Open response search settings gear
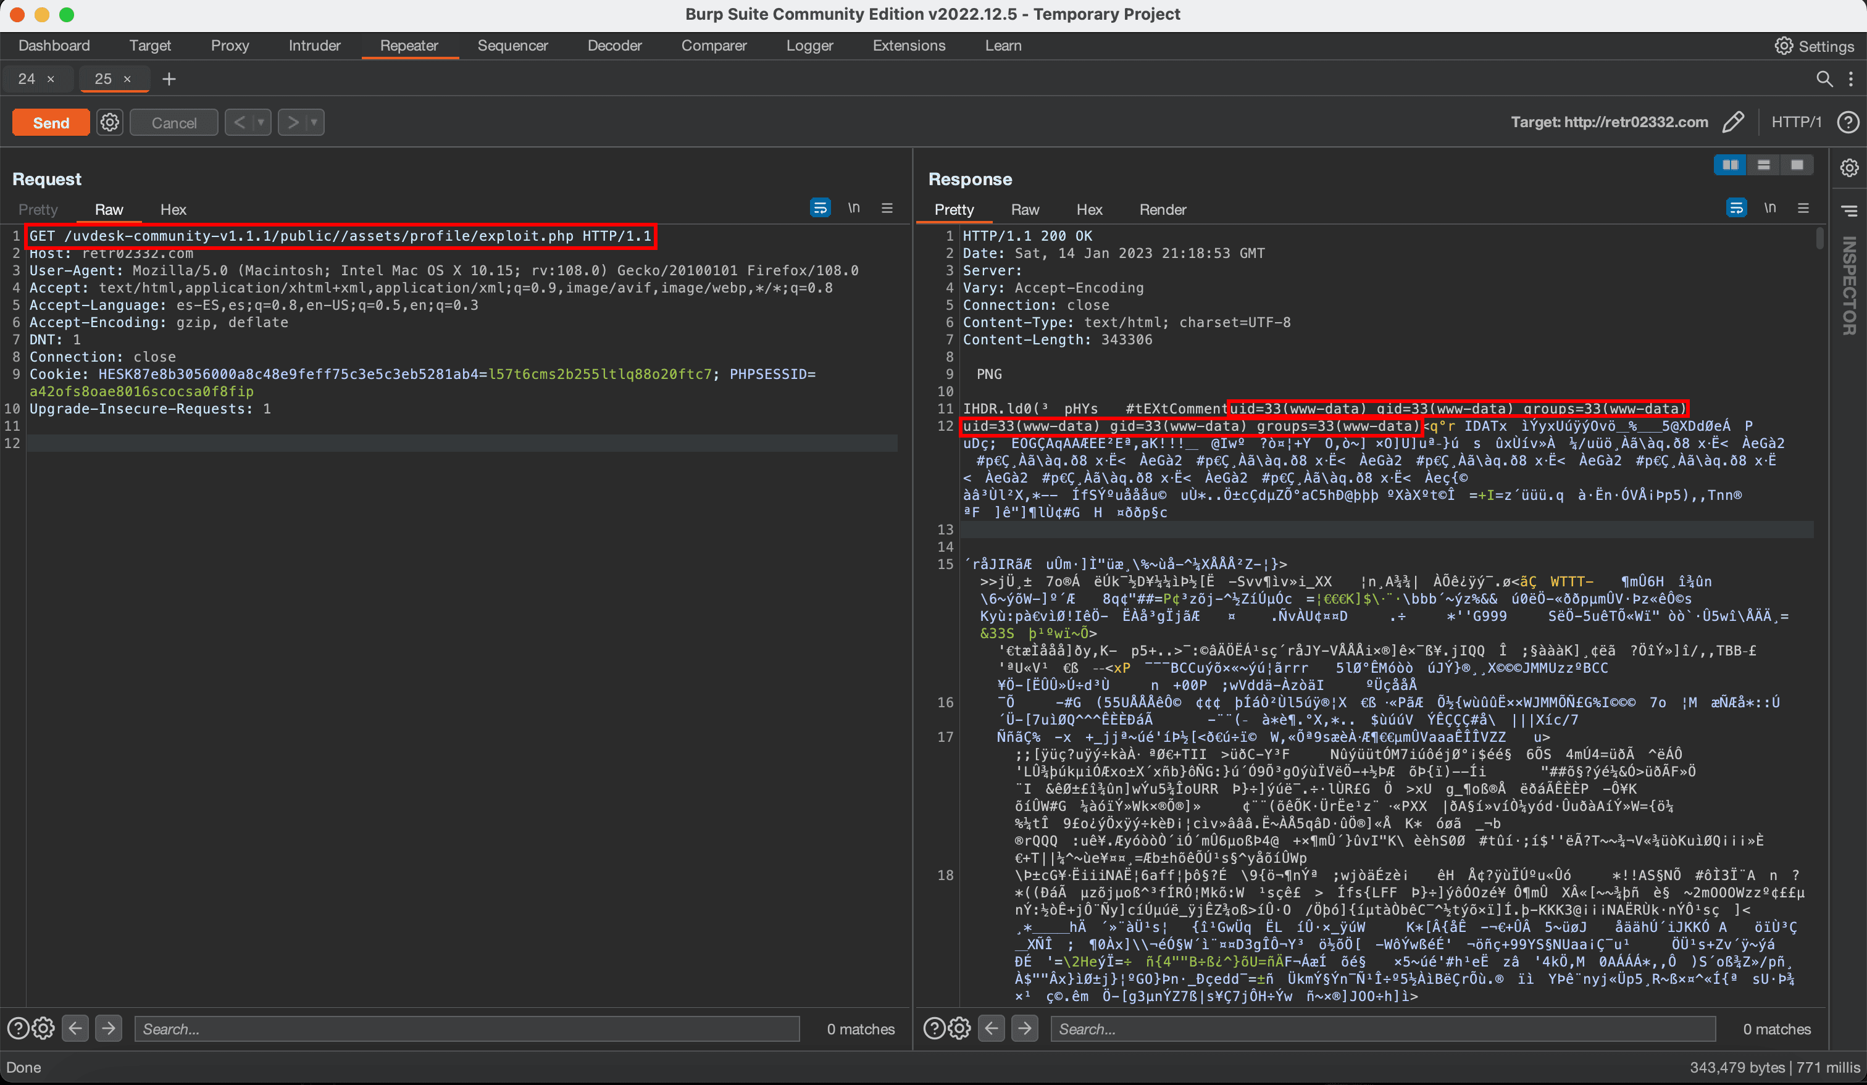This screenshot has height=1085, width=1867. (959, 1028)
